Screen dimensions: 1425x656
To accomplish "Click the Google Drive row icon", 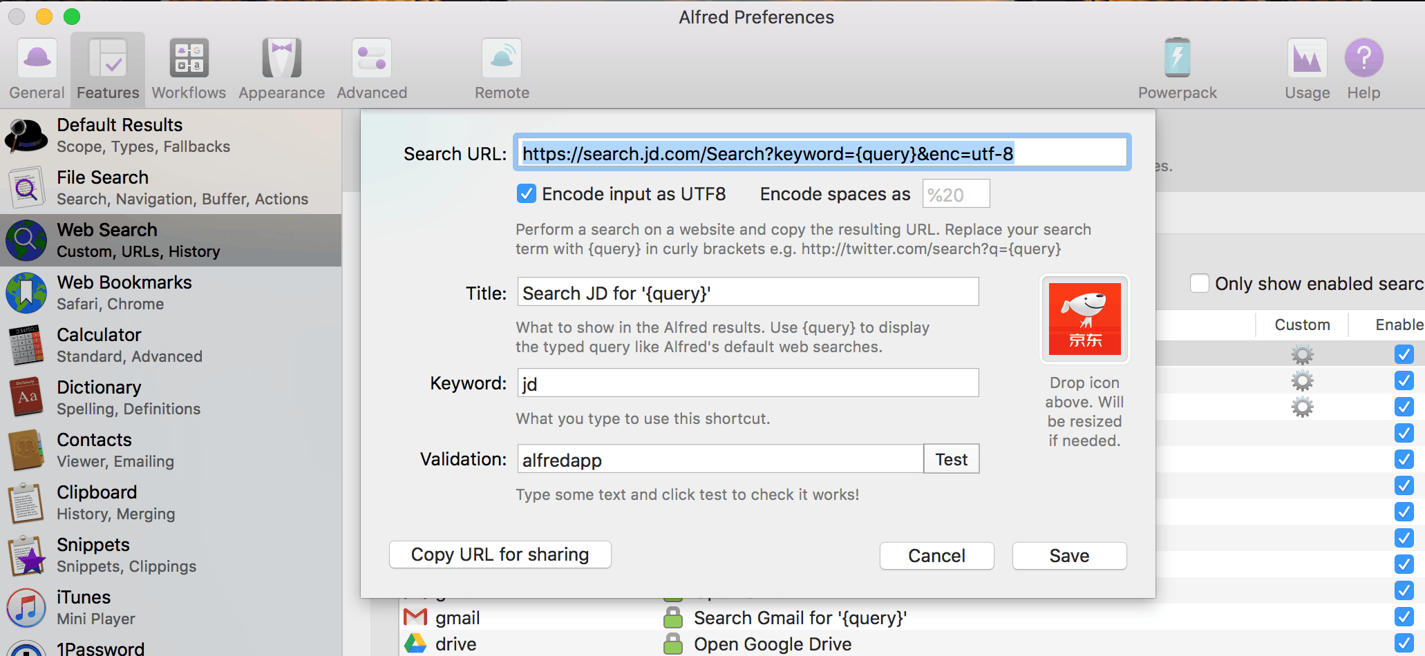I will point(415,644).
